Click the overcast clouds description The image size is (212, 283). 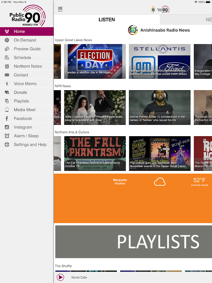(199, 185)
